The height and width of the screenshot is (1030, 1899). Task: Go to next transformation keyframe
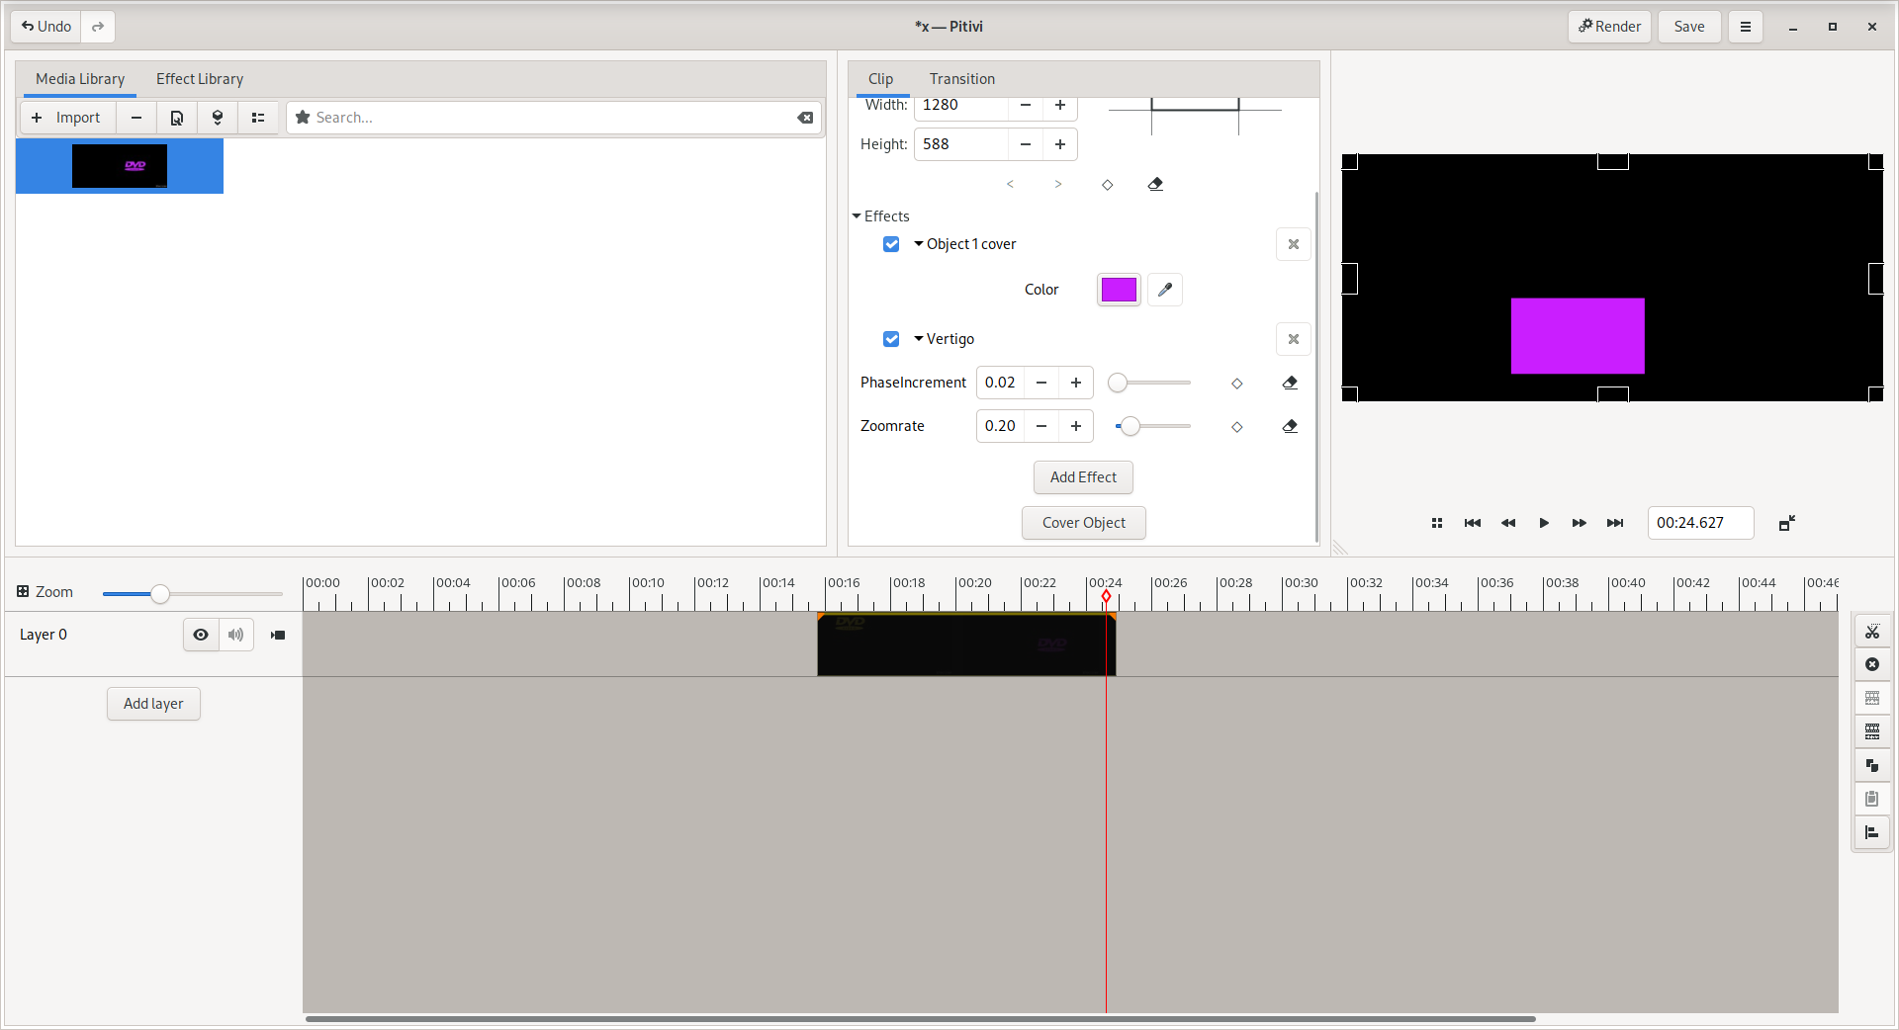[x=1058, y=184]
